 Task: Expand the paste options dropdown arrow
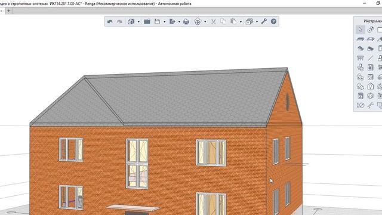click(x=241, y=21)
